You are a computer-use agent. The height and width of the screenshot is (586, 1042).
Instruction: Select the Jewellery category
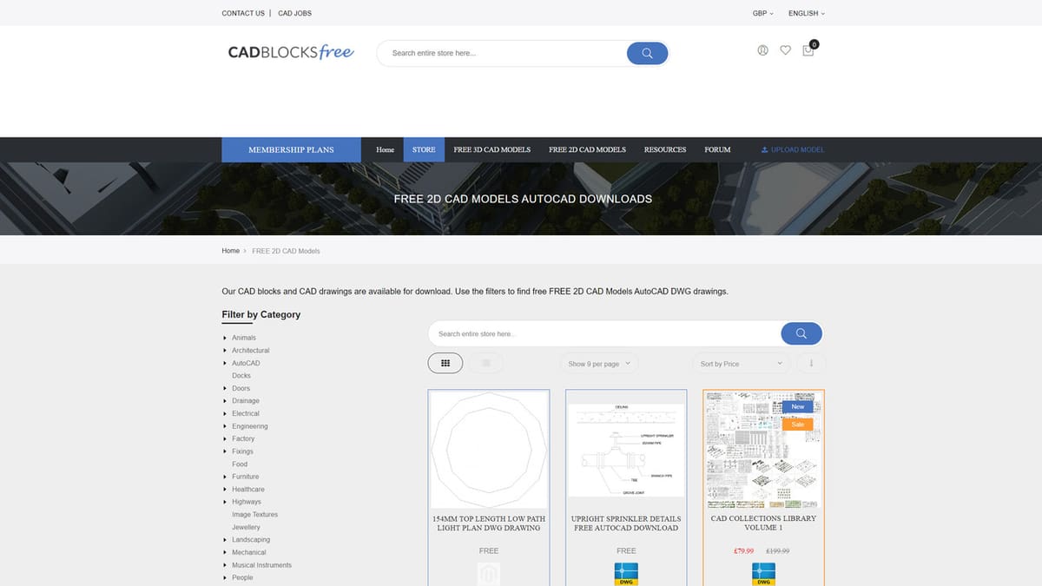(x=246, y=527)
